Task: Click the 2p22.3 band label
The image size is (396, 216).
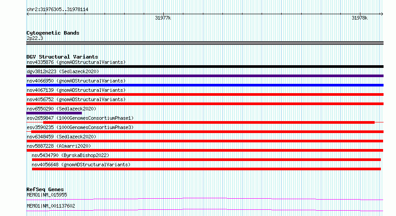Action: pos(35,38)
